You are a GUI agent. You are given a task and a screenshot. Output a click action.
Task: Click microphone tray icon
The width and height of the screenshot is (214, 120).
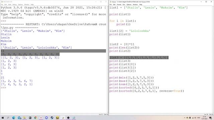190,118
